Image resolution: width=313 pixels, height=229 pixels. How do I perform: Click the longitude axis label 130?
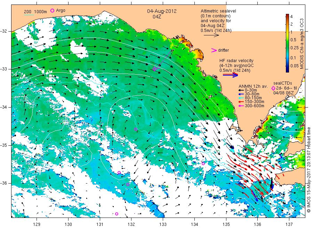coord(68,224)
